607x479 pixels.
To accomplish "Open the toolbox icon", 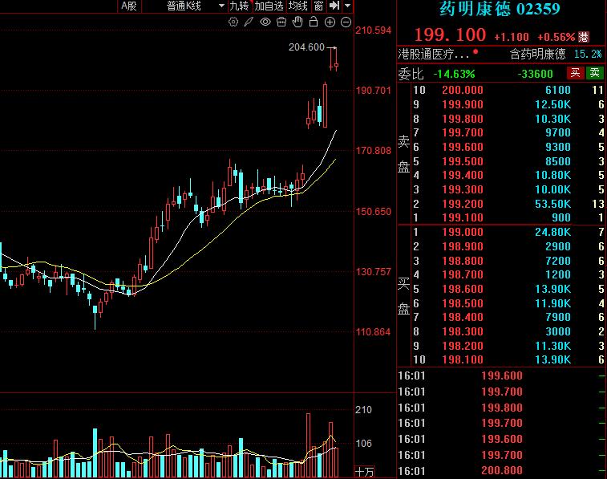I will tap(281, 22).
